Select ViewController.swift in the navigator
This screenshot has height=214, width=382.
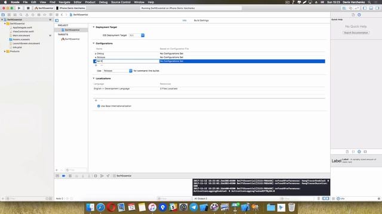coord(23,32)
